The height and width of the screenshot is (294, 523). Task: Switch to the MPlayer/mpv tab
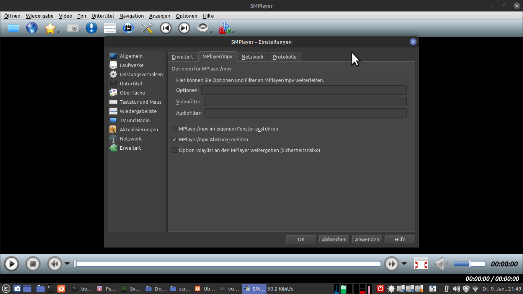point(217,56)
